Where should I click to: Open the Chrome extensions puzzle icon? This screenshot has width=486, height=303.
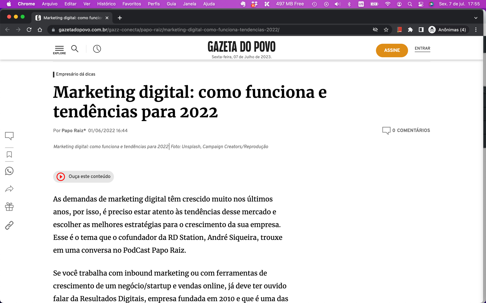pyautogui.click(x=410, y=30)
